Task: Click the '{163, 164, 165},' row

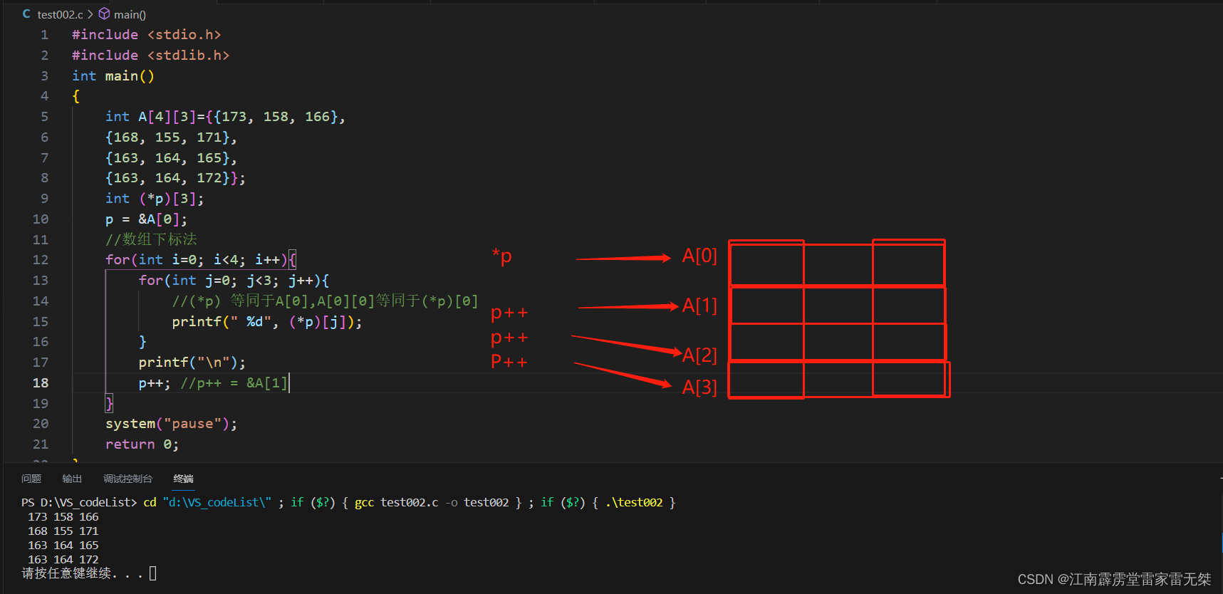Action: point(171,158)
